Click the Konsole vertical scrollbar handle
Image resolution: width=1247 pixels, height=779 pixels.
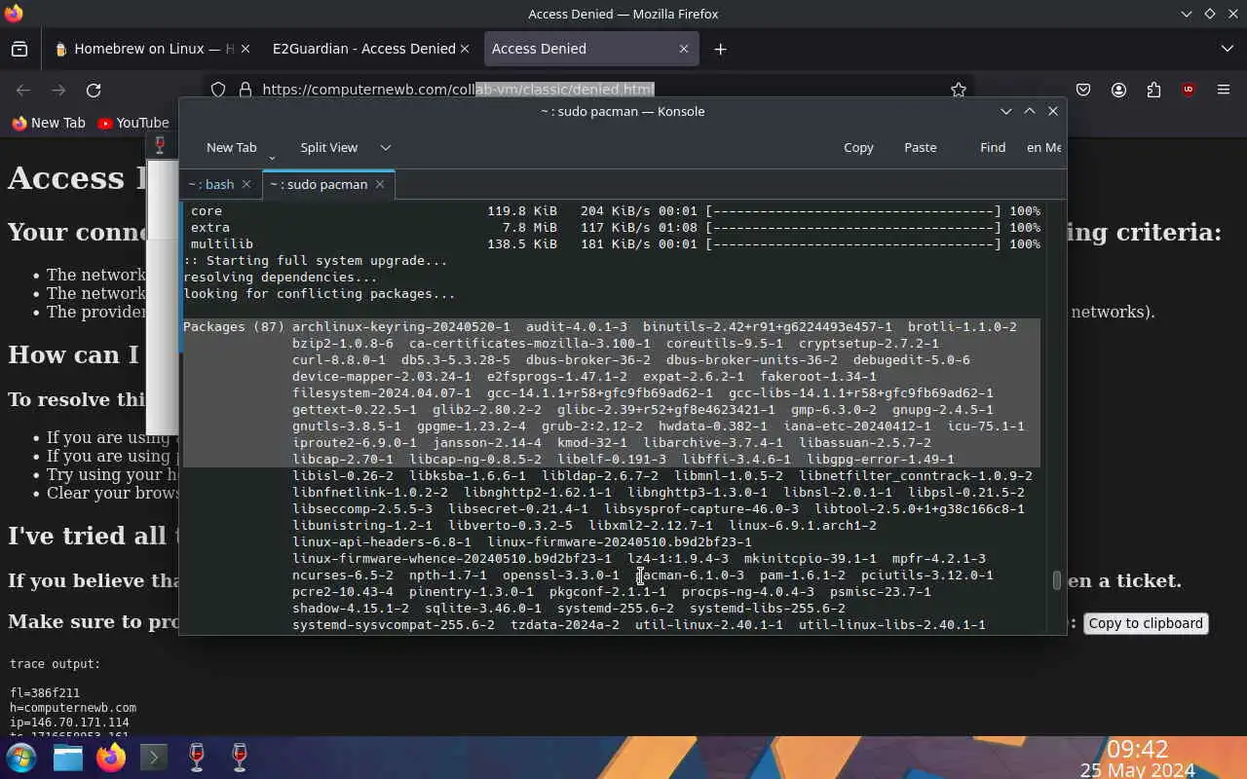coord(1057,580)
